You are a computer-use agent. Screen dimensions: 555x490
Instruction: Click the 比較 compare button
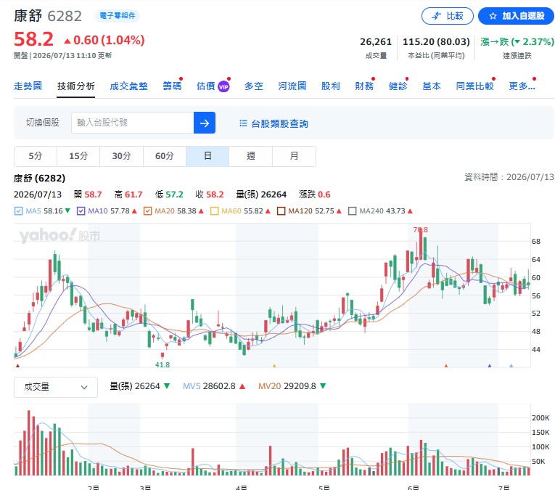[x=447, y=16]
